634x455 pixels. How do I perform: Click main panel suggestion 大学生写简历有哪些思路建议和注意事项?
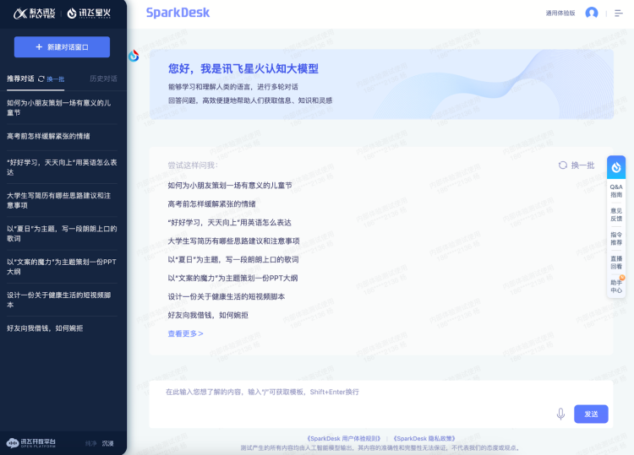[233, 241]
